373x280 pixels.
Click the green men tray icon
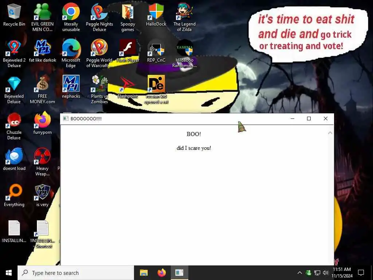(x=309, y=273)
